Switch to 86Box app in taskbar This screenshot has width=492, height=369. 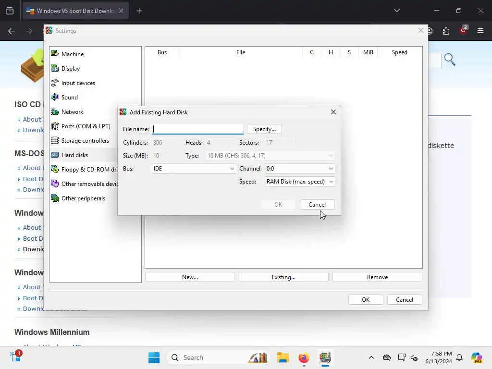pos(325,357)
